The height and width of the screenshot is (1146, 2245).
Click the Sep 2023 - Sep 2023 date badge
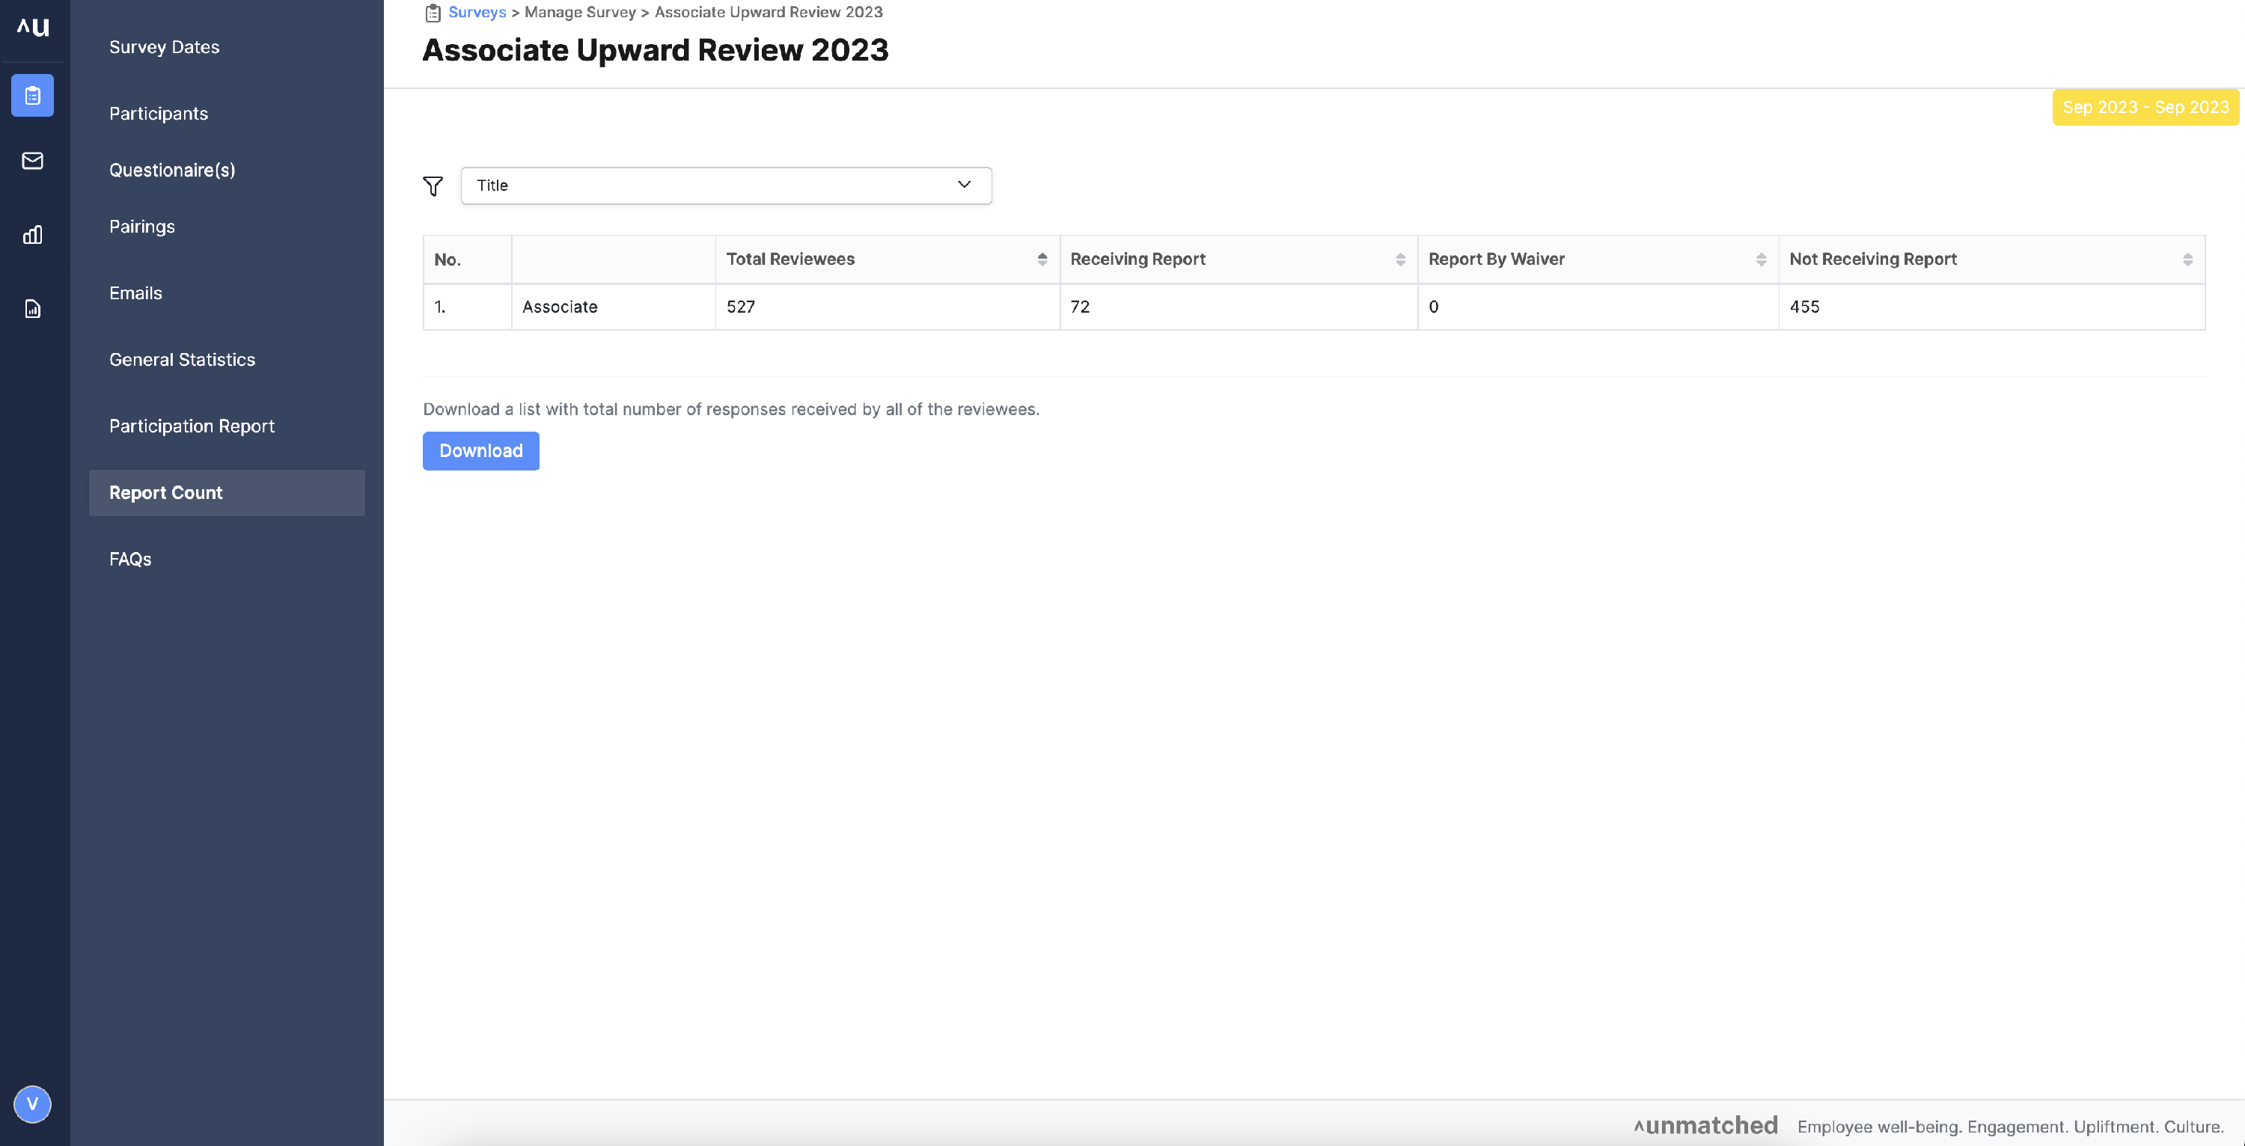pos(2145,107)
